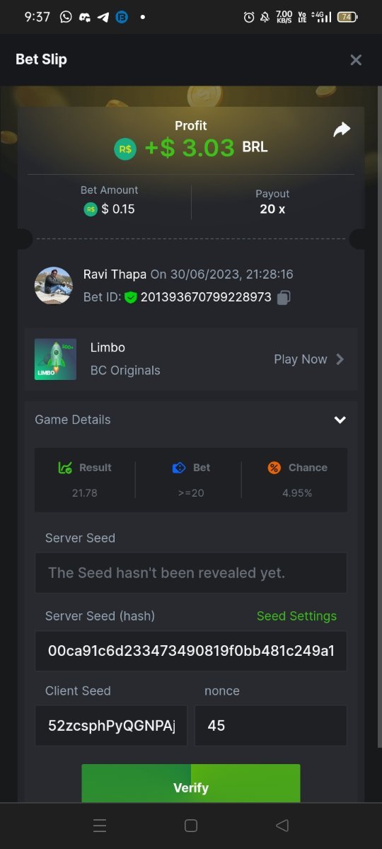Click the Result chart icon
This screenshot has height=849, width=382.
65,468
